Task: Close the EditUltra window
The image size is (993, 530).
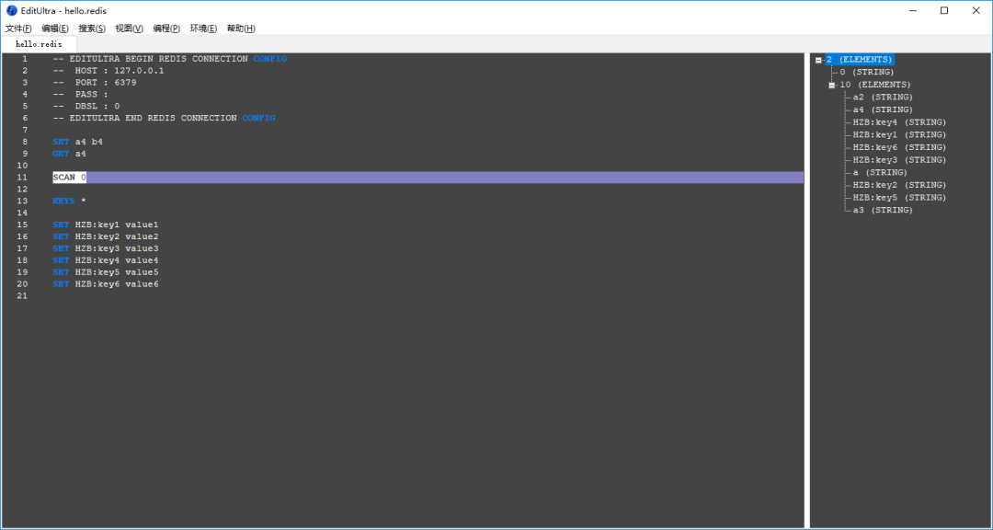Action: (x=976, y=11)
